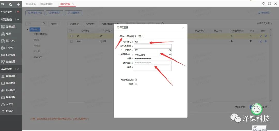
Task: Click 批量设置登录控制 button
Action: 110,24
